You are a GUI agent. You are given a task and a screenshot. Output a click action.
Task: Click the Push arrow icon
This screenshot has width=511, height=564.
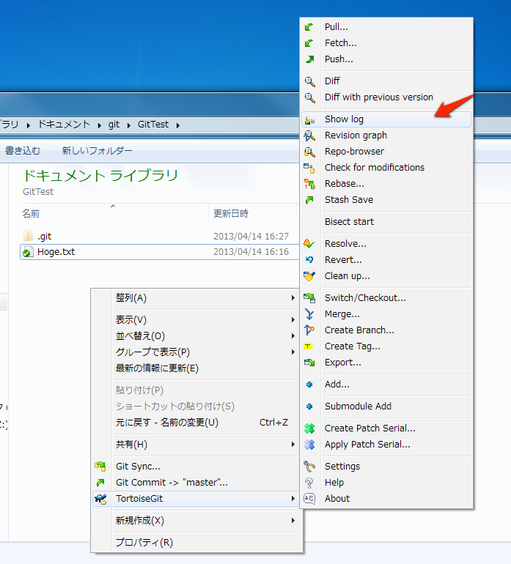pyautogui.click(x=309, y=59)
